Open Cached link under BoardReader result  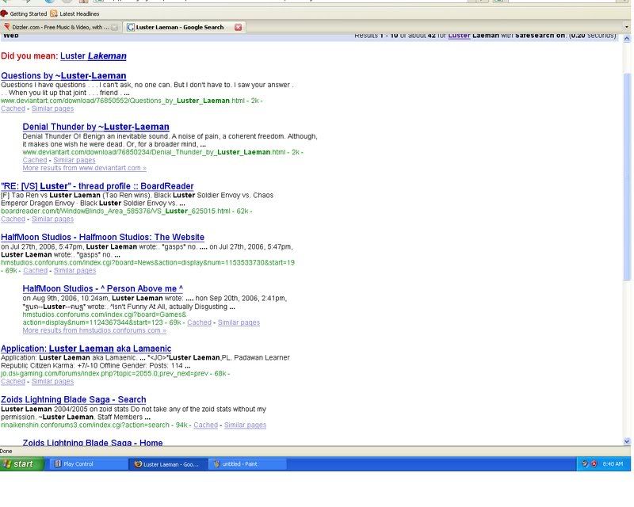13,219
